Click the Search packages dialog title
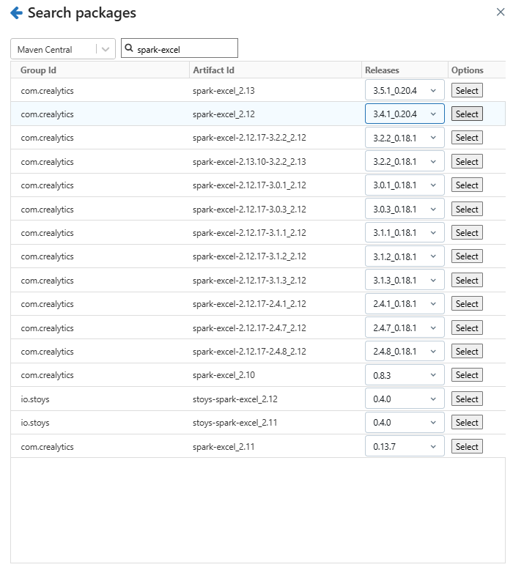The height and width of the screenshot is (570, 513). pyautogui.click(x=82, y=13)
